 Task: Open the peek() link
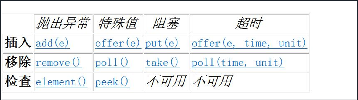click(x=112, y=82)
